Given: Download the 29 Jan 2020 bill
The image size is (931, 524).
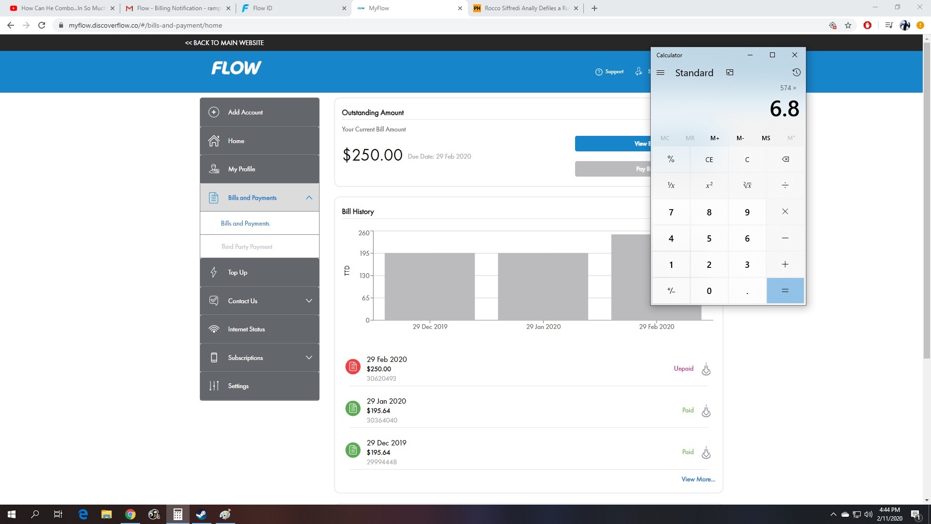Looking at the screenshot, I should (x=706, y=411).
